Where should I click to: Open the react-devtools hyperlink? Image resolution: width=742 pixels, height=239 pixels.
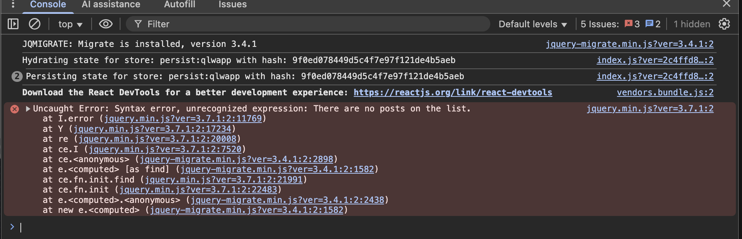point(453,93)
